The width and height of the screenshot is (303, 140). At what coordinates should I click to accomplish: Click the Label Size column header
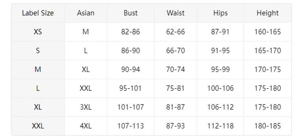(38, 13)
